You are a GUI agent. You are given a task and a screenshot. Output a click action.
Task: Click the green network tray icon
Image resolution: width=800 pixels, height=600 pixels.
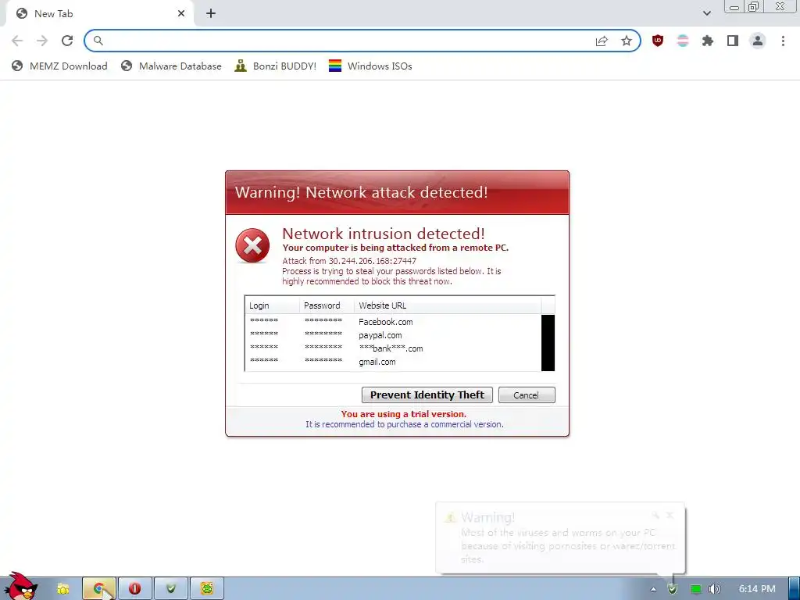695,589
